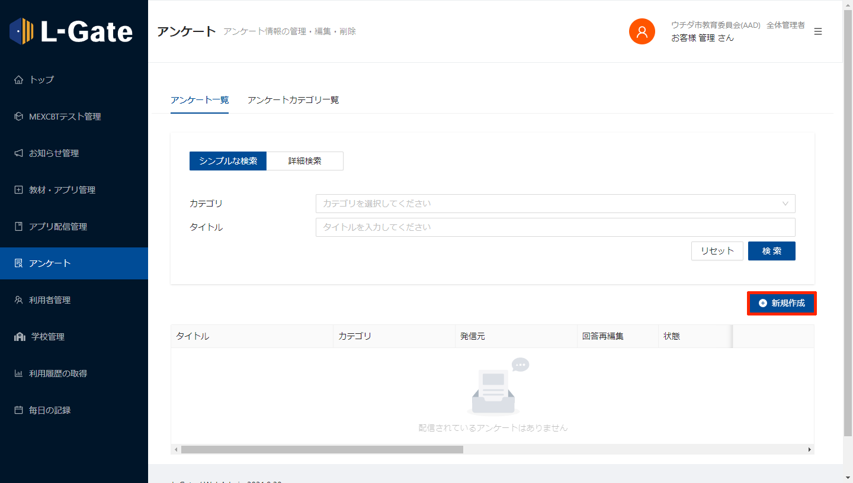853x483 pixels.
Task: Click the カテゴリ dropdown chevron arrow
Action: pos(785,204)
